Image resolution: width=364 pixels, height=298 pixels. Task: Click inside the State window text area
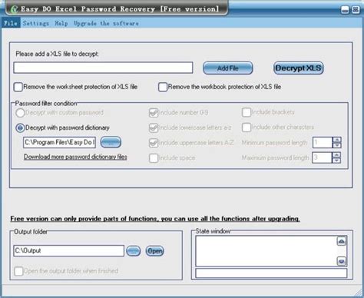(x=266, y=251)
